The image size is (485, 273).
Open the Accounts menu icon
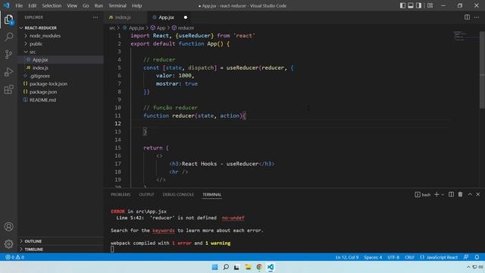pos(8,227)
